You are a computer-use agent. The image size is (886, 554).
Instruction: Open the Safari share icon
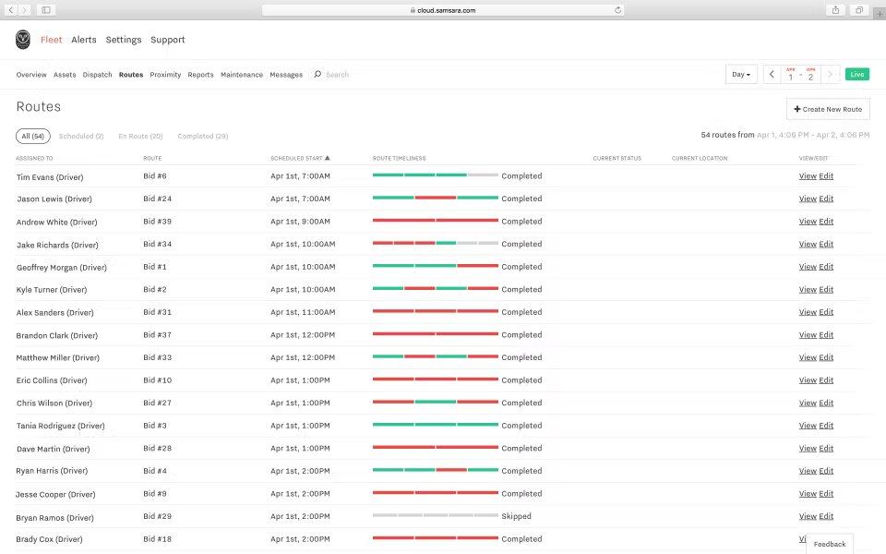pos(836,10)
